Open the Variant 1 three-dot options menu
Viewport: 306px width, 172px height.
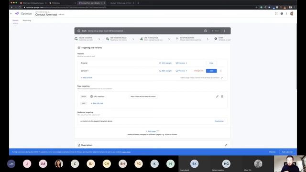(x=221, y=71)
